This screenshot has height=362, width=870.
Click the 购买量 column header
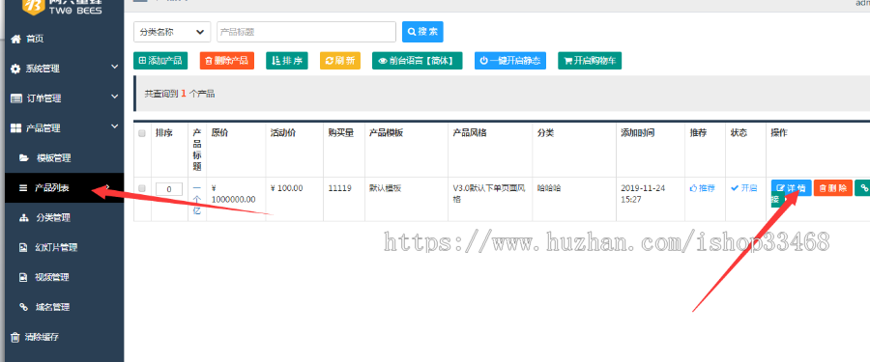[340, 133]
